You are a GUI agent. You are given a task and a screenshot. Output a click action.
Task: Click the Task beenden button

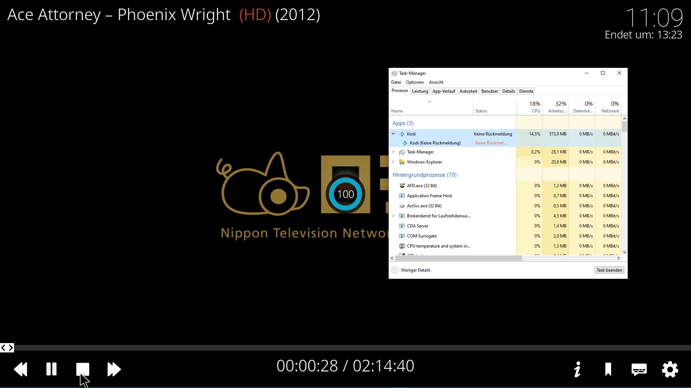[609, 270]
